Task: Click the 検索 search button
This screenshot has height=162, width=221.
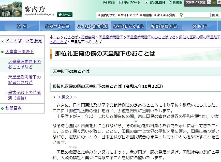Action: [x=215, y=15]
